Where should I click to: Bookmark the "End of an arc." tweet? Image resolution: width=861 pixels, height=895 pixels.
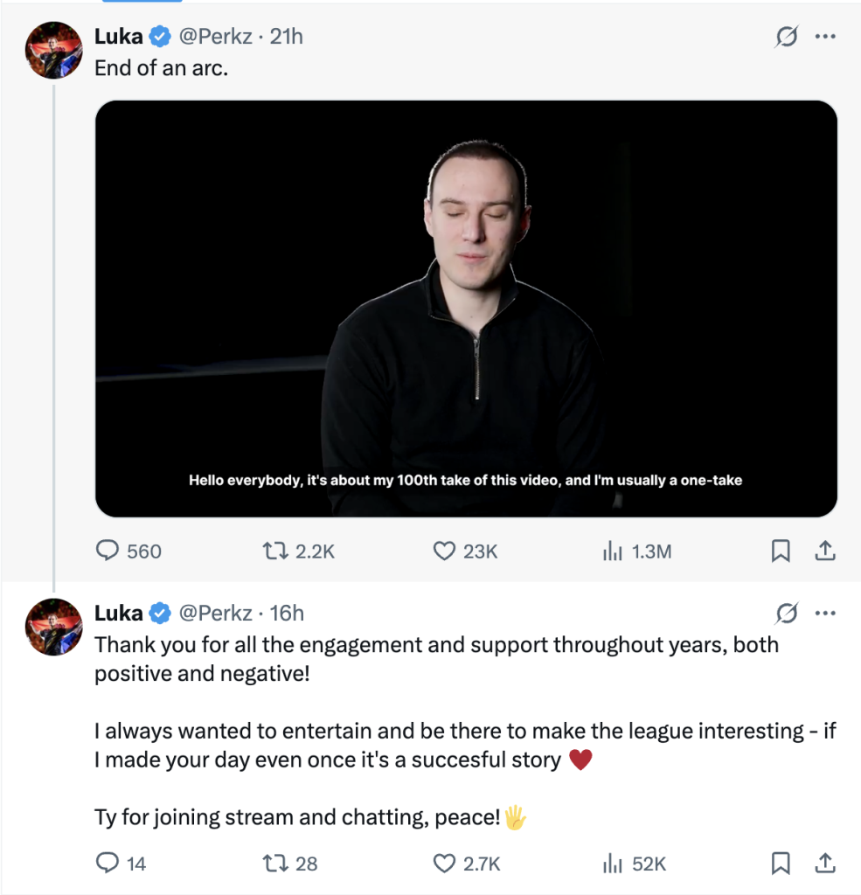781,551
